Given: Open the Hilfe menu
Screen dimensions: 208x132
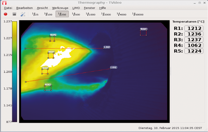Looking at the screenshot, I should pyautogui.click(x=102, y=8).
